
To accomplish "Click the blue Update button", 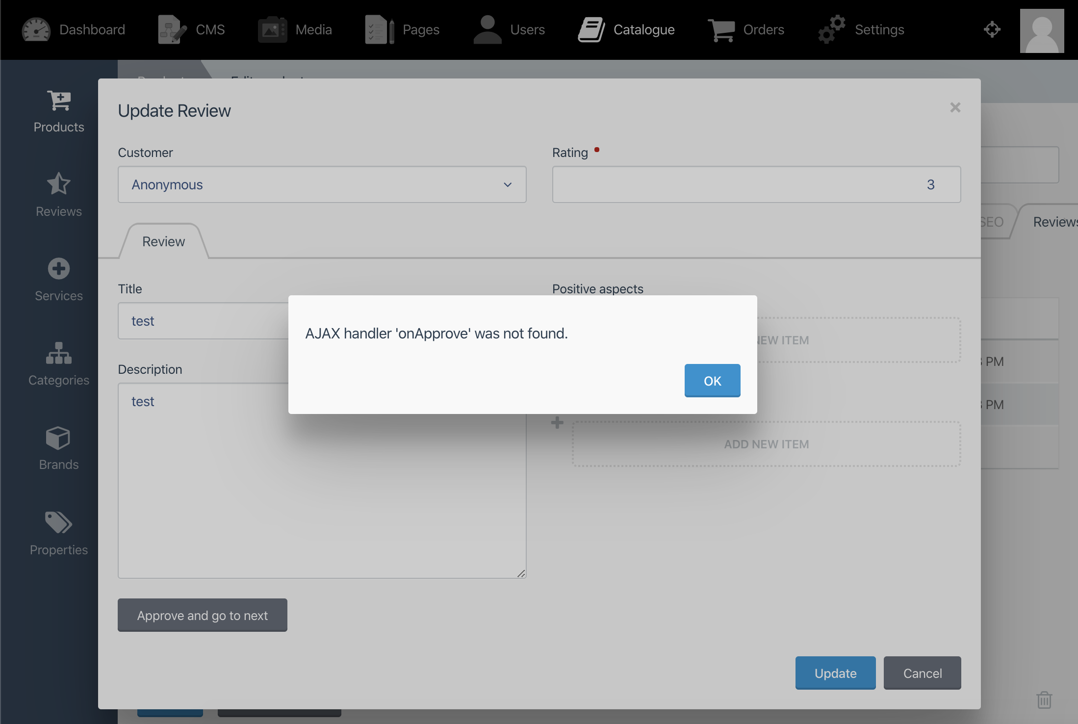I will tap(835, 673).
